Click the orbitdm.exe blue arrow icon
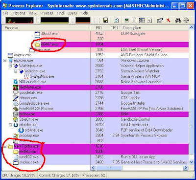Screen dimensions: 196x180 16,125
